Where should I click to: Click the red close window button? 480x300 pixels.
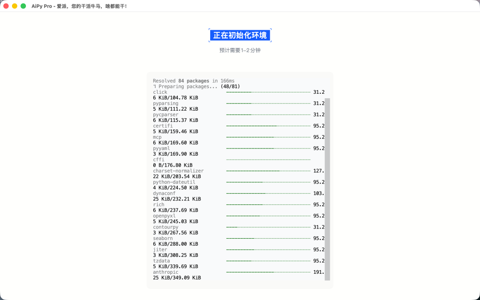(x=6, y=6)
